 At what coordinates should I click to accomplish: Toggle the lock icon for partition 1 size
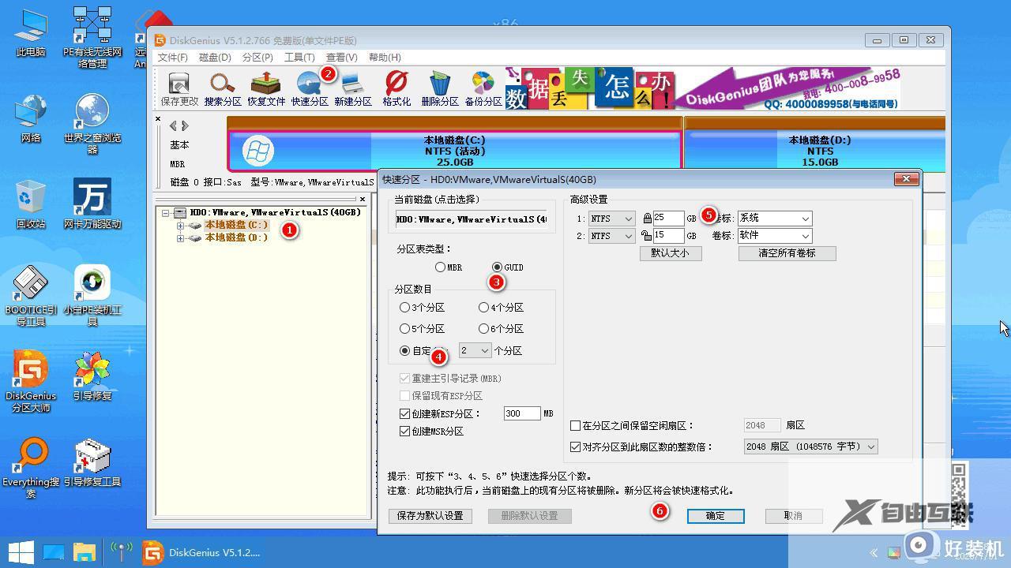(647, 219)
